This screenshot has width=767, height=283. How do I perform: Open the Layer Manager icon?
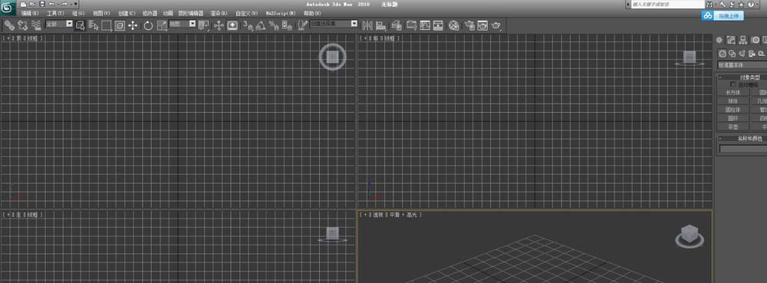(397, 25)
